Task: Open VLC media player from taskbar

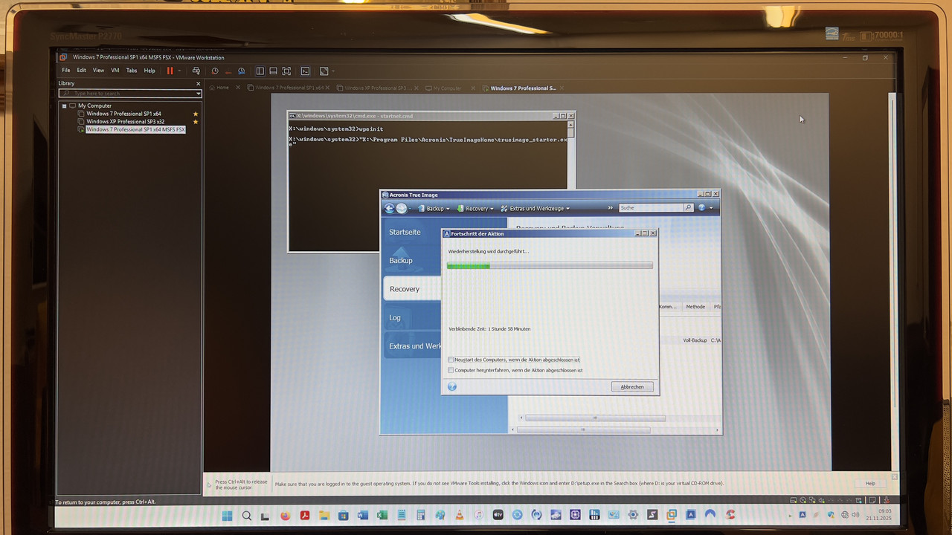Action: [460, 514]
